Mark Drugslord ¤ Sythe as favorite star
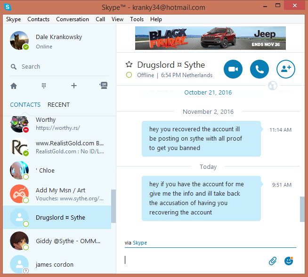Screen dimensions: 308x277 [129, 64]
